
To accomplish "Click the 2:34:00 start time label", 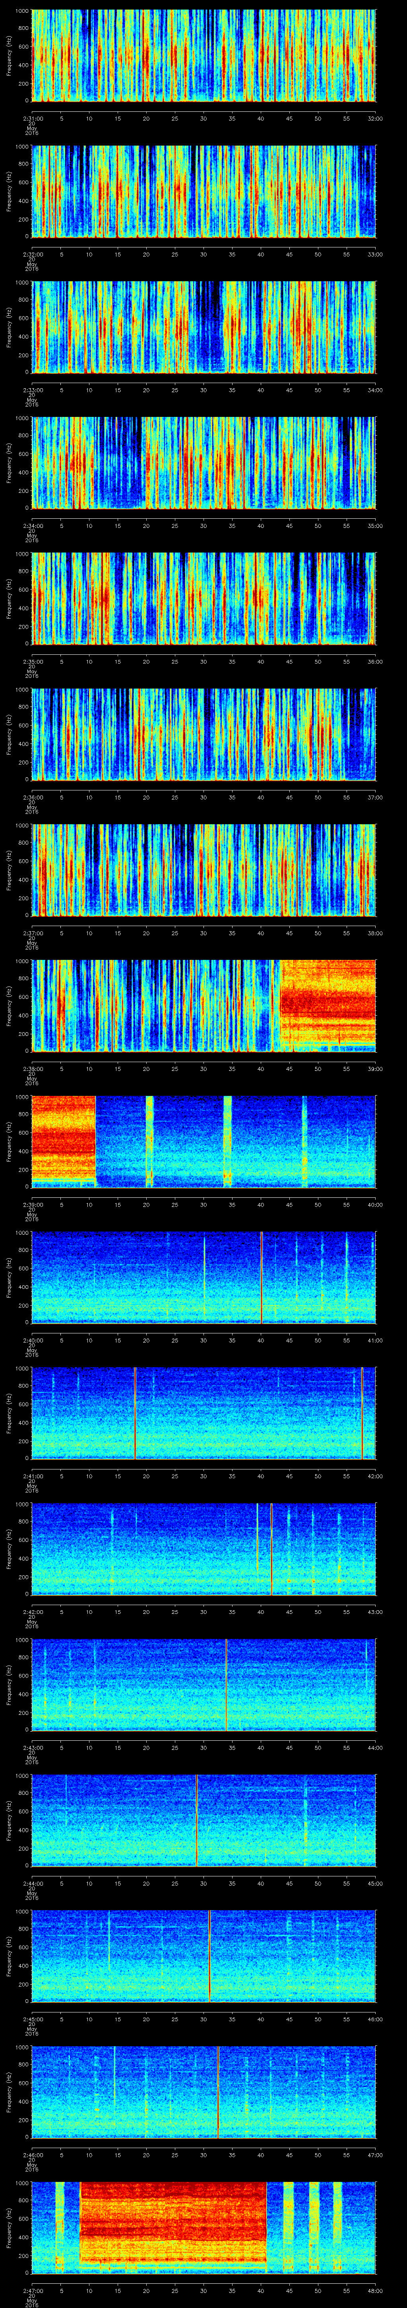I will 32,525.
